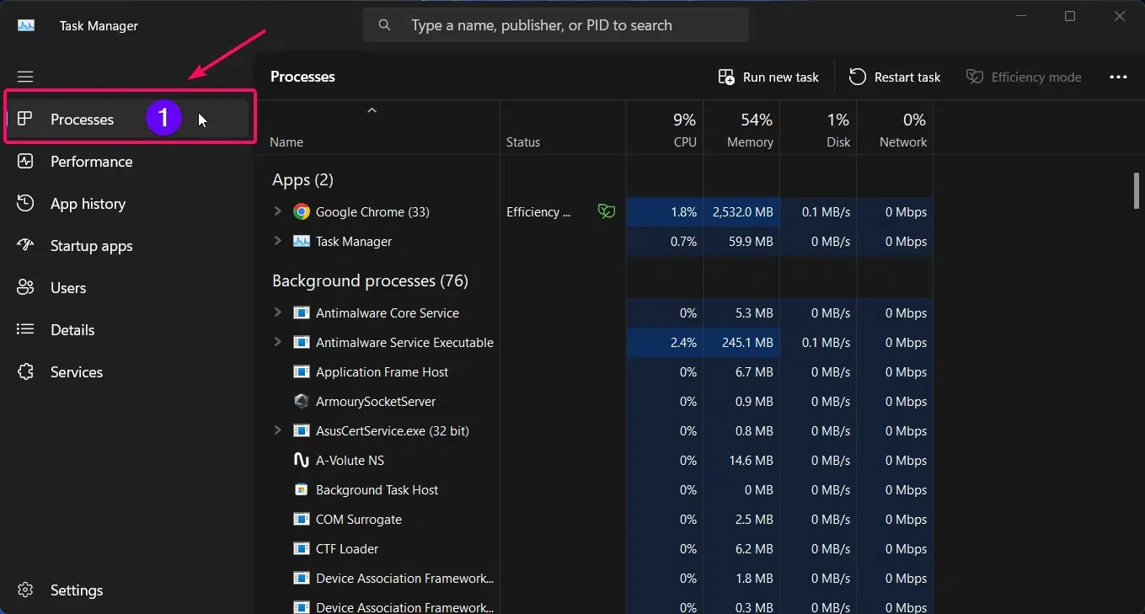Select the Antimalware Service Executable process
This screenshot has height=614, width=1145.
tap(602, 342)
